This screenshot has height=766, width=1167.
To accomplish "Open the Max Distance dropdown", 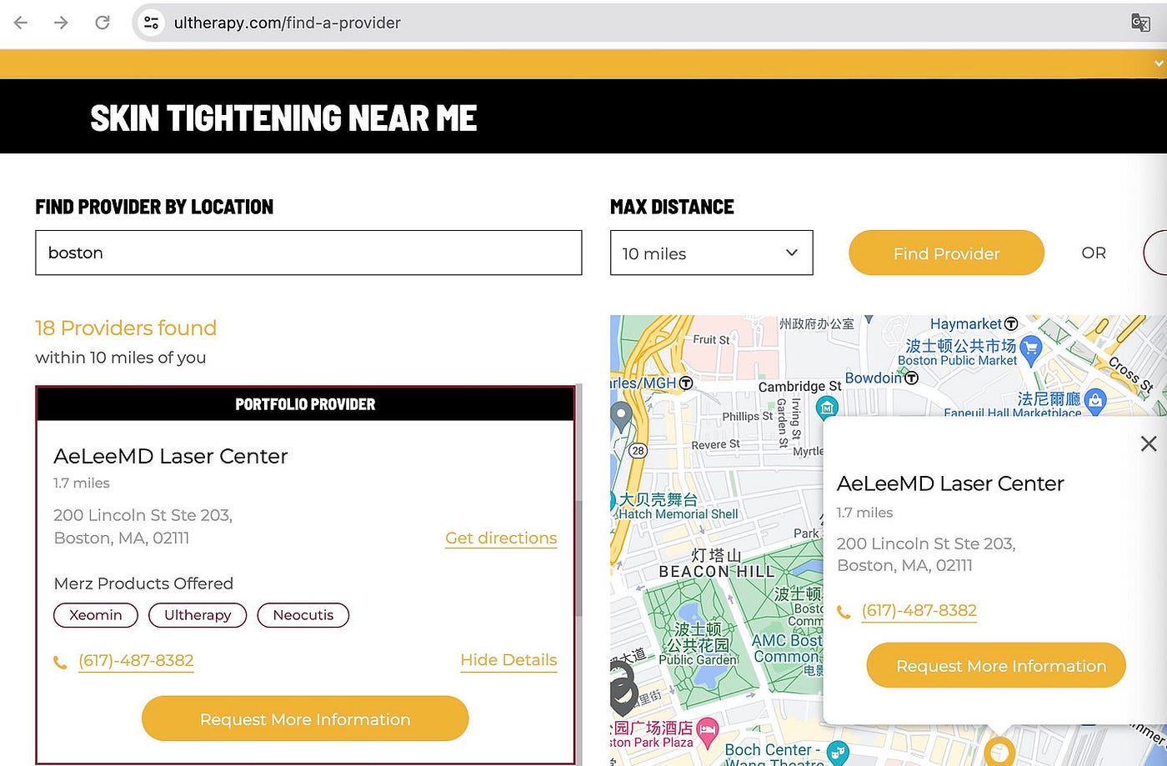I will pos(711,253).
